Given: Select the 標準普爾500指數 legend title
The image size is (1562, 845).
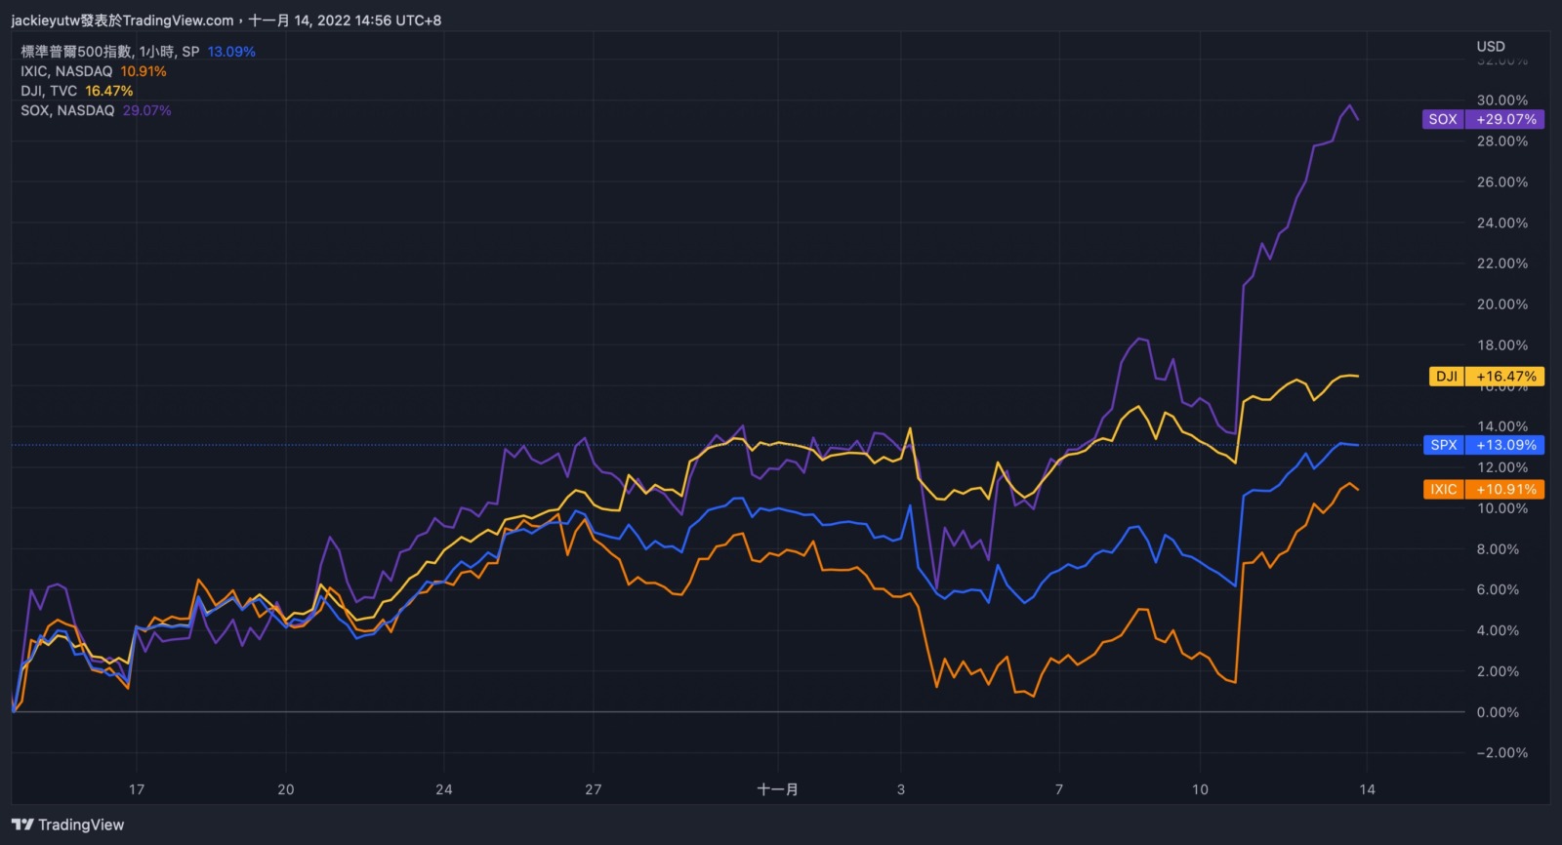Looking at the screenshot, I should pyautogui.click(x=76, y=52).
